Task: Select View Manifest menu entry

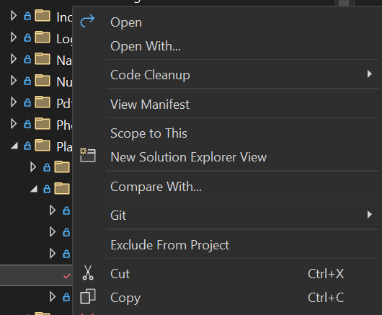Action: coord(150,105)
